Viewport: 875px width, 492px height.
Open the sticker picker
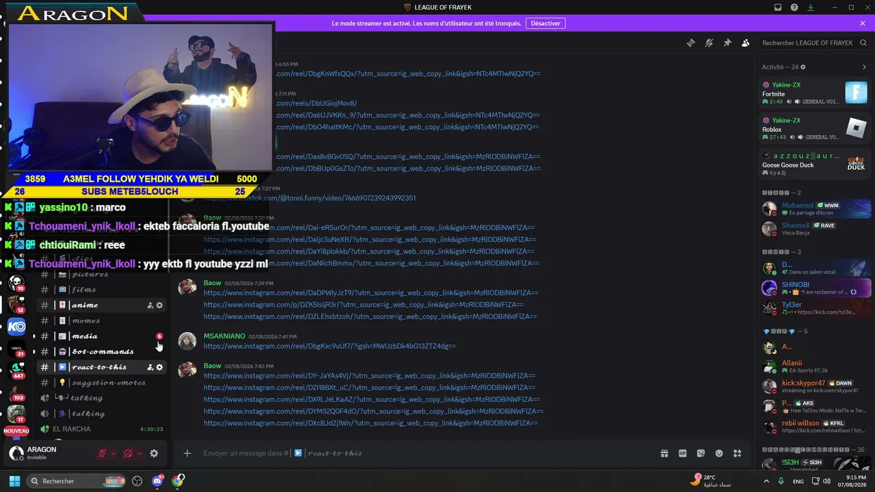[x=701, y=453]
